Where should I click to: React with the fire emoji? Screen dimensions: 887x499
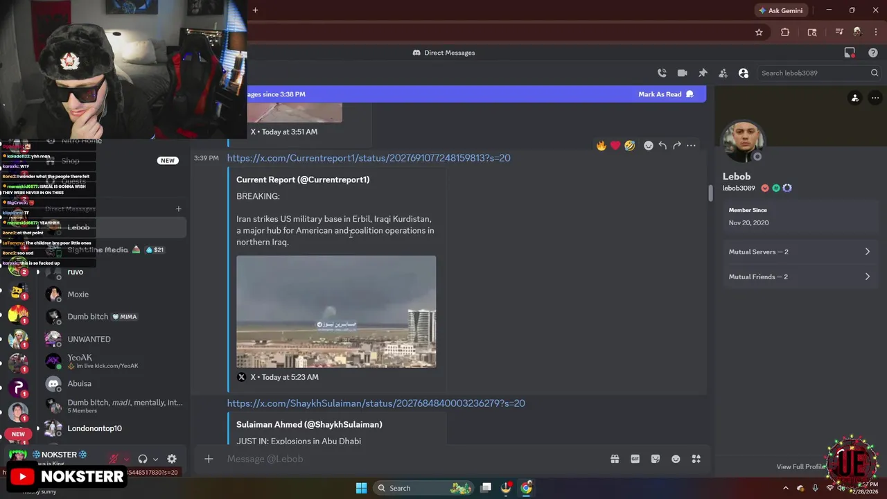601,146
